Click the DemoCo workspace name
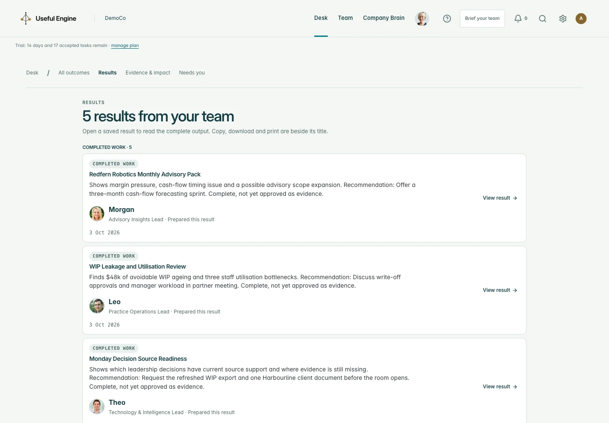 click(115, 18)
